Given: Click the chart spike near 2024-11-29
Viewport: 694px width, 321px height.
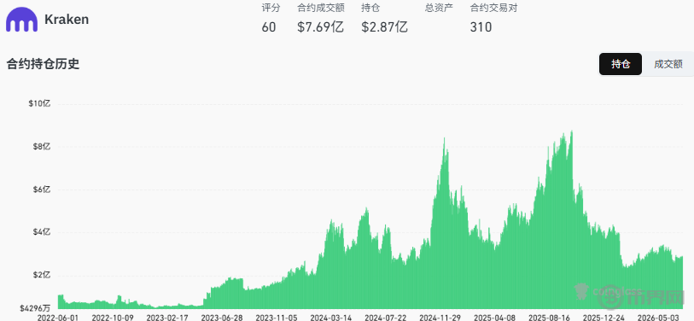Looking at the screenshot, I should coord(444,138).
